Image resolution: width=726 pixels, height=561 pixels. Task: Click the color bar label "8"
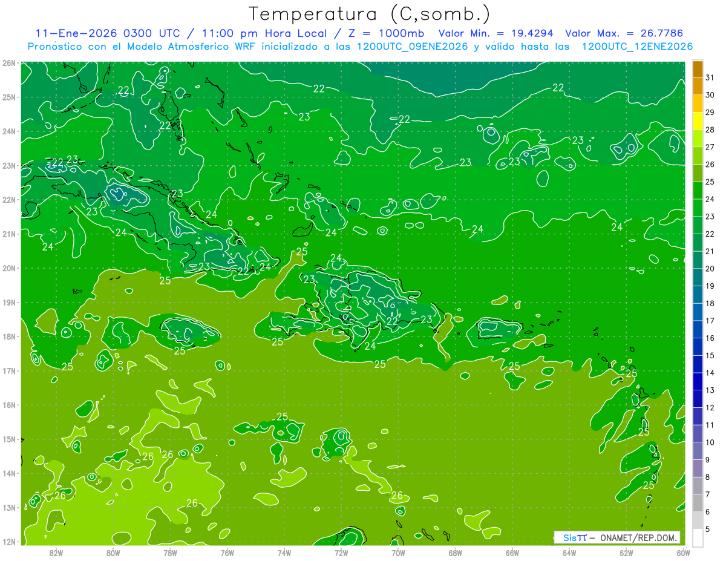tap(708, 477)
